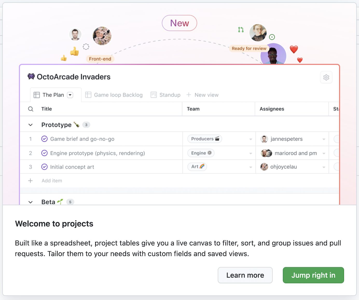Screen dimensions: 359x300
Task: Click the OctoArcade Invaders alien icon
Action: 31,76
